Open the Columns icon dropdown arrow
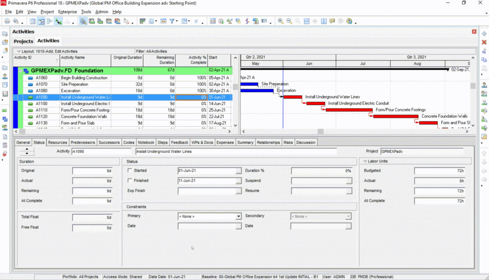489x280 pixels. point(156,22)
